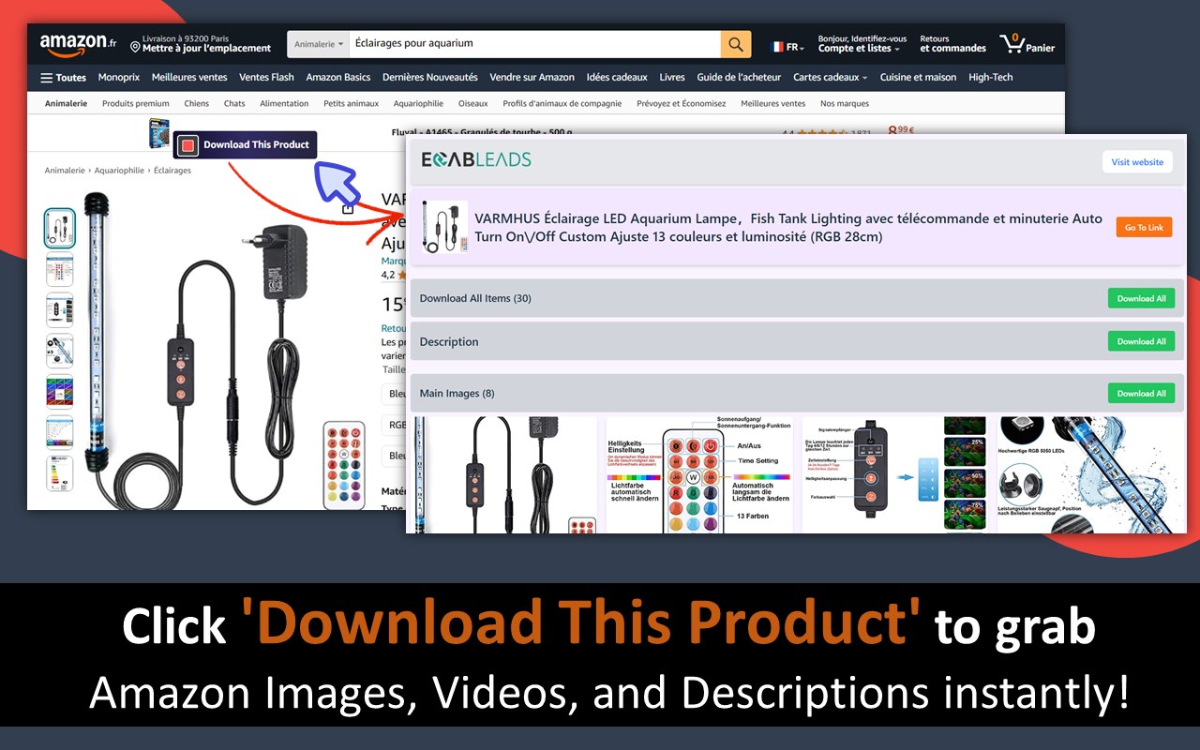Expand the Compte et listes menu
The image size is (1200, 750).
point(862,43)
